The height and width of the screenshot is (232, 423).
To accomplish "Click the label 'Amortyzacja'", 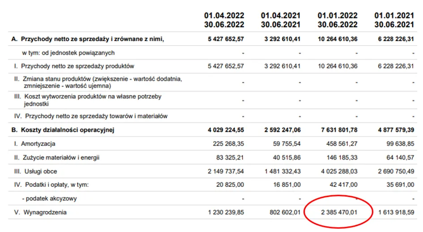I will (38, 143).
